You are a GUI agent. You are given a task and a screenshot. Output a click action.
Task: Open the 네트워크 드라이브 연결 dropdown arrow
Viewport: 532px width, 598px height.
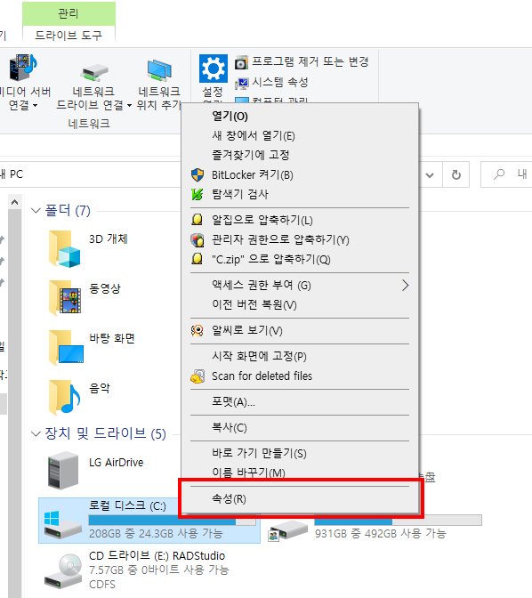(x=129, y=105)
